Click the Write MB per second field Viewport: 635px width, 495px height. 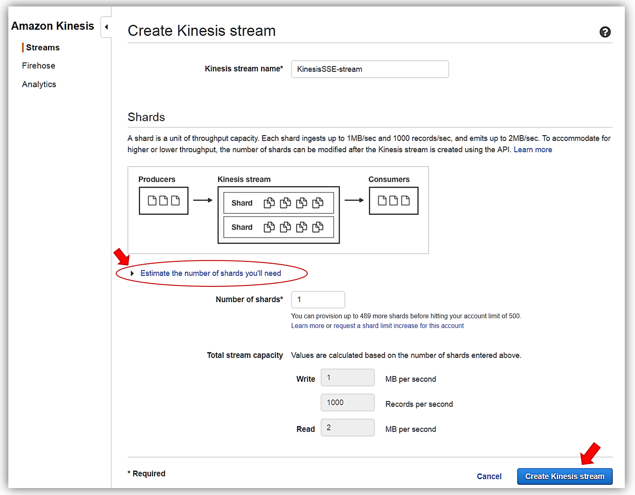(x=348, y=377)
